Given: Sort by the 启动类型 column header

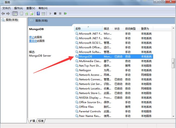Looking at the screenshot, I should tap(132, 29).
